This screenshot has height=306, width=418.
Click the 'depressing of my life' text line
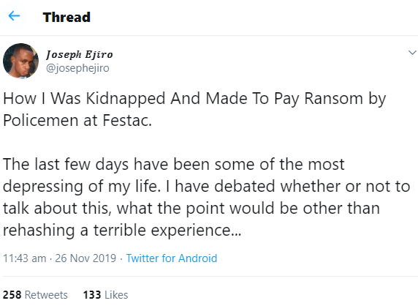(x=206, y=187)
